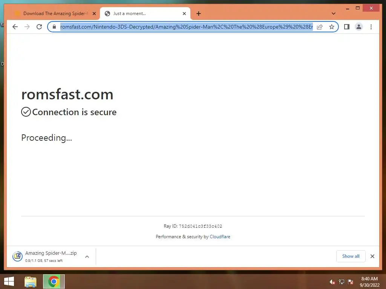The image size is (386, 289).
Task: Share this page from the address bar
Action: [x=320, y=27]
